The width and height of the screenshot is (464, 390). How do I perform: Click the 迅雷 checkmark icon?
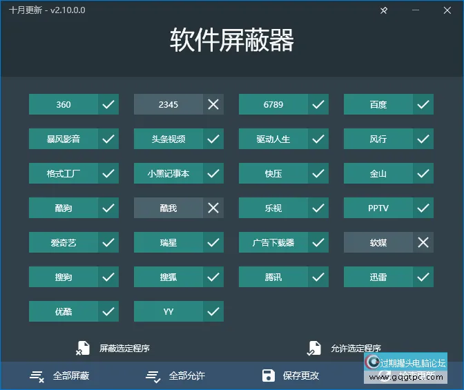click(x=423, y=277)
